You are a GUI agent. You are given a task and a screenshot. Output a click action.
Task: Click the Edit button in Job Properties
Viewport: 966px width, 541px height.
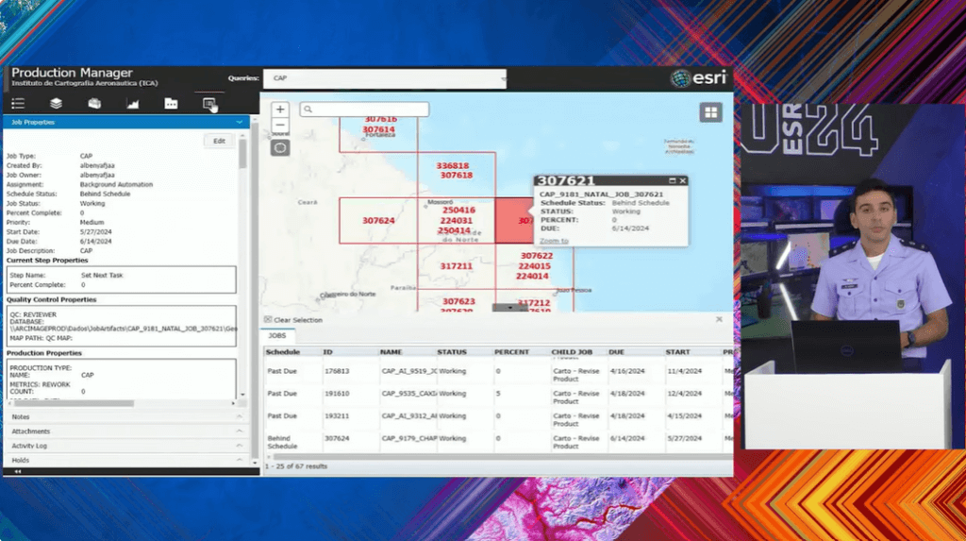(219, 142)
